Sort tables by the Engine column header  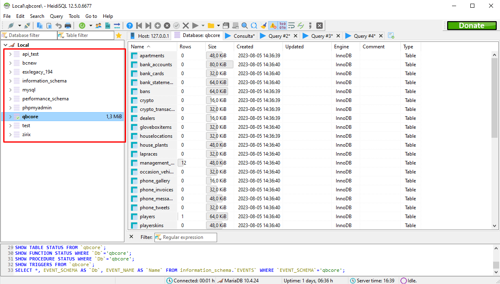tap(346, 47)
